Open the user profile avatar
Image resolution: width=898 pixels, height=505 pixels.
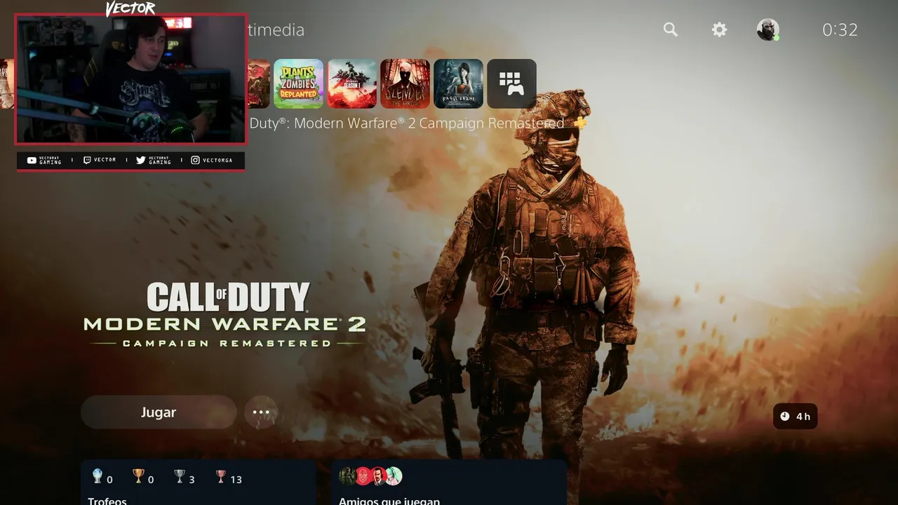tap(768, 29)
